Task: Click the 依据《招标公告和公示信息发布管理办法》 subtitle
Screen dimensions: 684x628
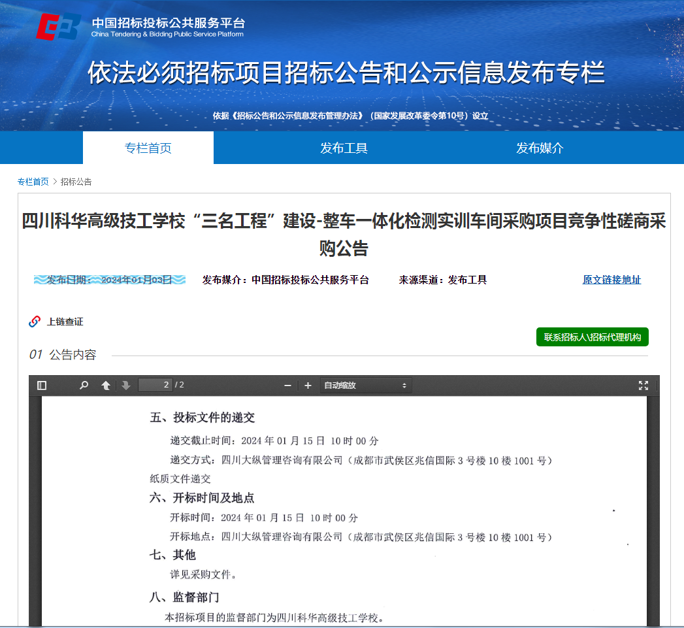Action: click(x=350, y=116)
